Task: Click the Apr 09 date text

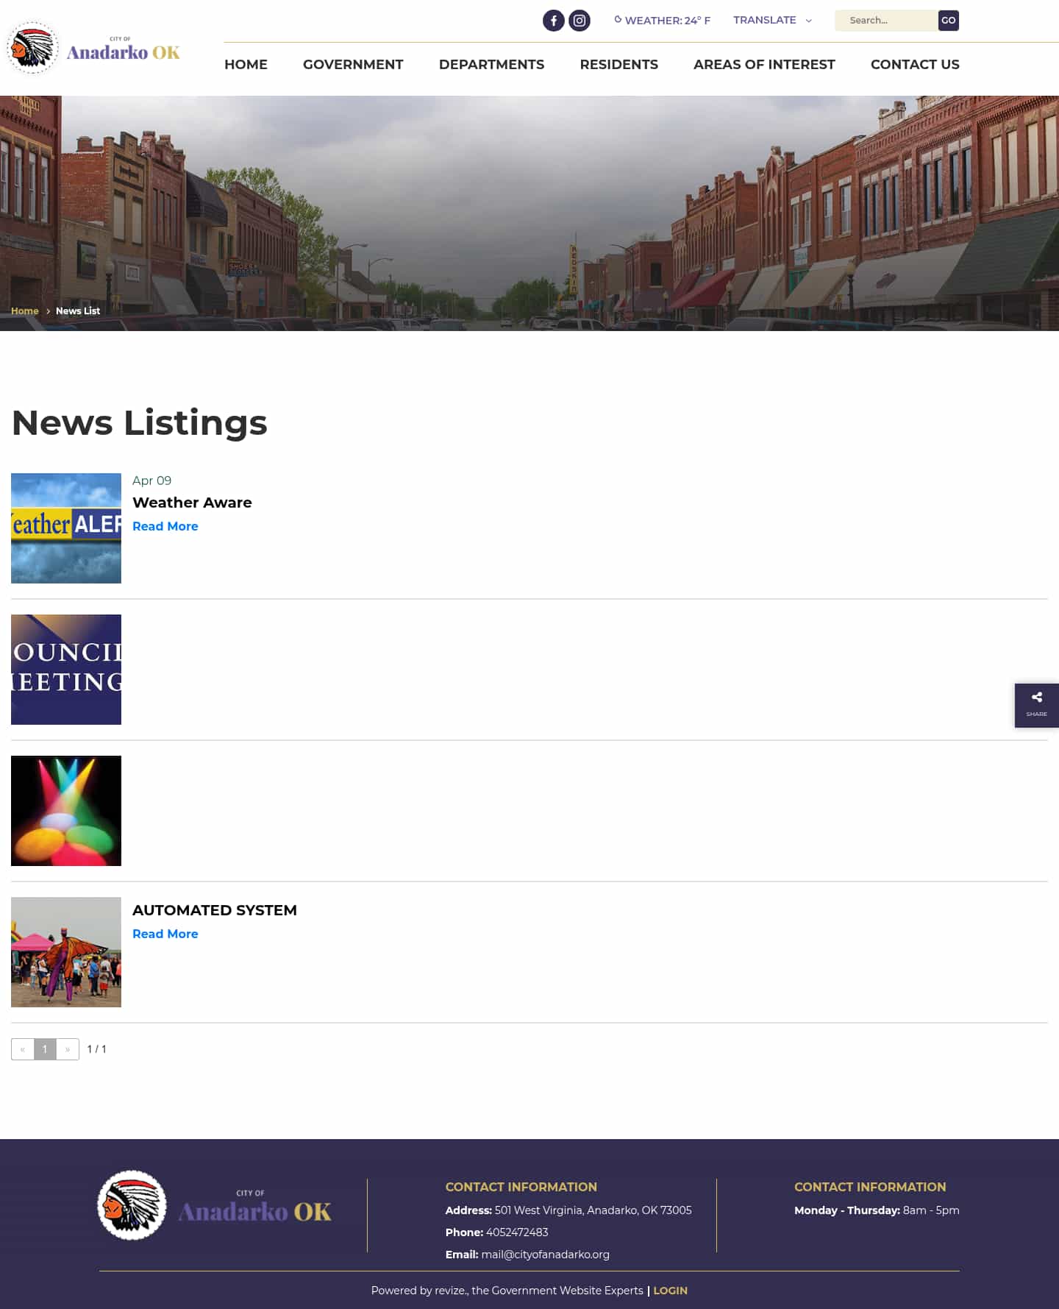Action: 152,480
